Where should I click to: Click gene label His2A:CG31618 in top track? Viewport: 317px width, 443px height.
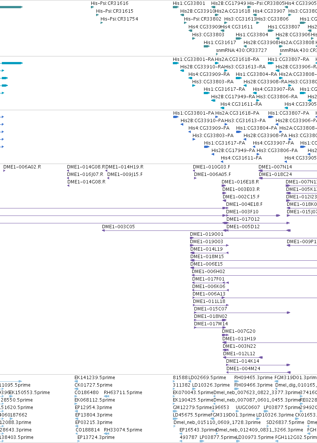(232, 11)
